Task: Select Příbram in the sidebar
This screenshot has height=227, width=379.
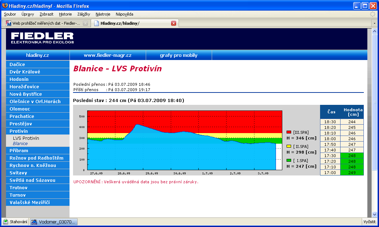Action: (x=38, y=151)
